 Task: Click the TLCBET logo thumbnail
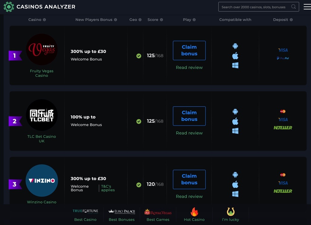click(42, 115)
